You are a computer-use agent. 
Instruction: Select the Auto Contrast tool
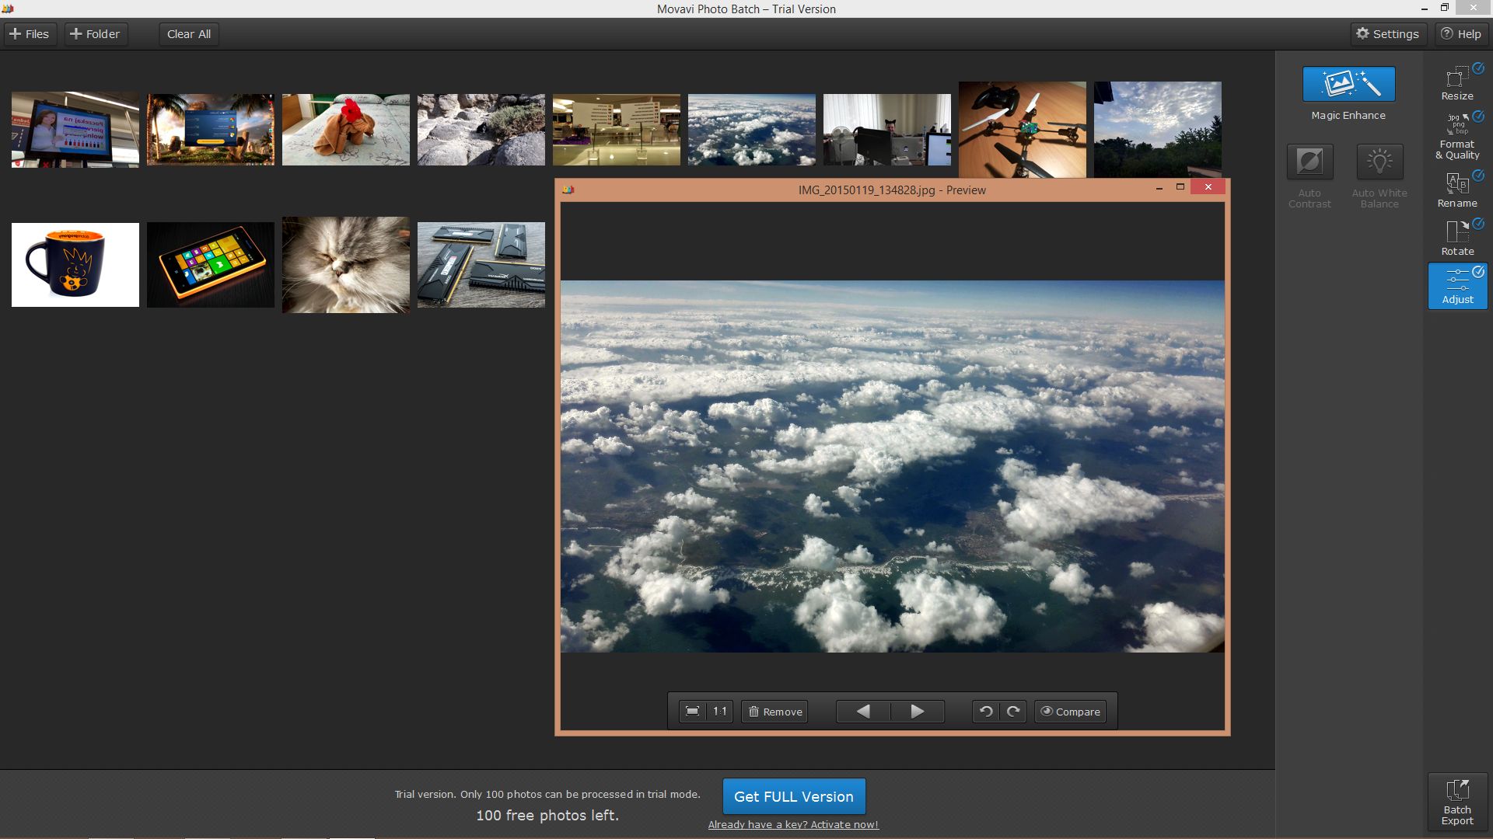coord(1309,162)
